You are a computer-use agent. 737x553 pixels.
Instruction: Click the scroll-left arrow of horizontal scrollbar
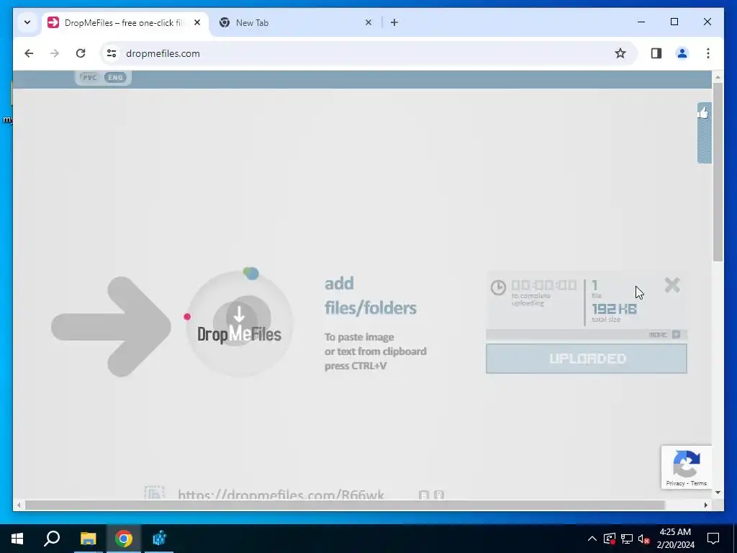(19, 505)
